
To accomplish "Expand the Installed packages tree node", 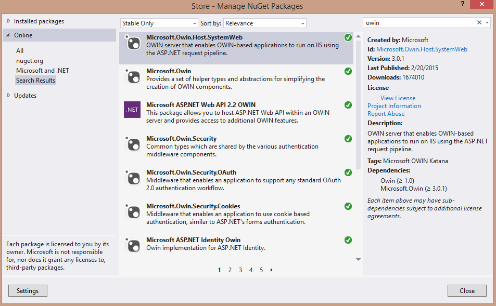I will [9, 21].
